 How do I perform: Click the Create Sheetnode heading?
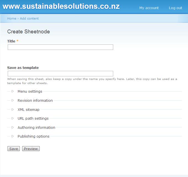(x=28, y=32)
